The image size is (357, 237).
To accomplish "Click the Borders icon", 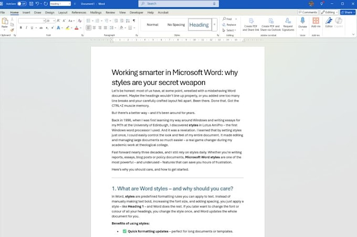I will [x=130, y=28].
